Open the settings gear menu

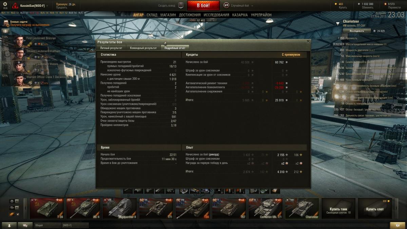pyautogui.click(x=5, y=4)
